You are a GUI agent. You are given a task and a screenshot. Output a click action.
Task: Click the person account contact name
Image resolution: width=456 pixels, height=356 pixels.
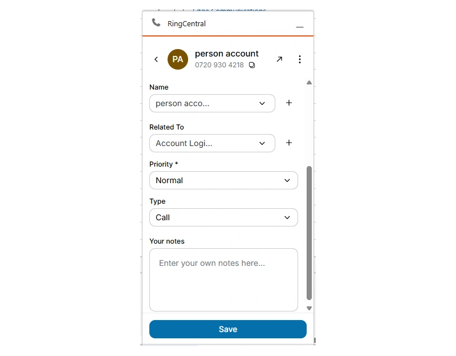pyautogui.click(x=226, y=54)
